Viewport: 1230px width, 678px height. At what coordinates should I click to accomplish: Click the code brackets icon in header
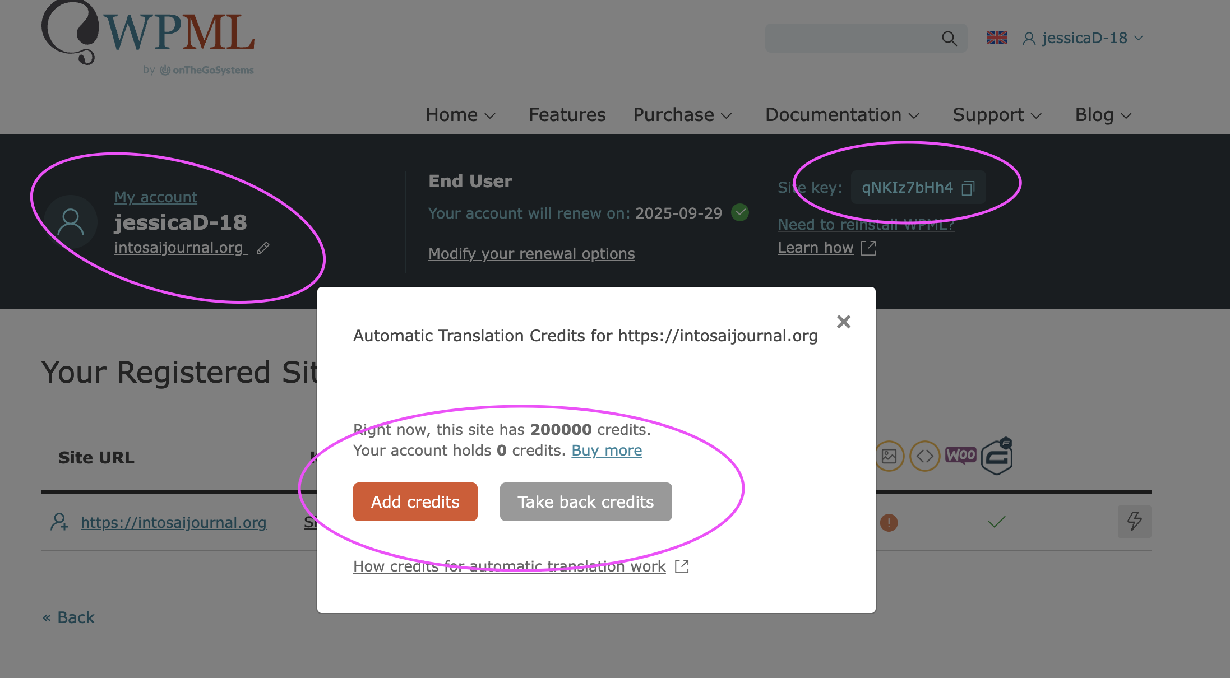pos(924,456)
